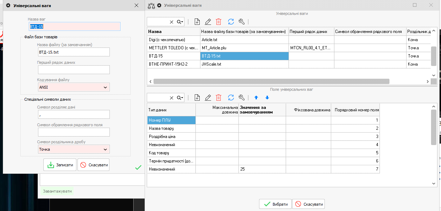This screenshot has width=441, height=211.
Task: Delete the selected field with the trash icon in the fields toolbar
Action: (x=219, y=98)
